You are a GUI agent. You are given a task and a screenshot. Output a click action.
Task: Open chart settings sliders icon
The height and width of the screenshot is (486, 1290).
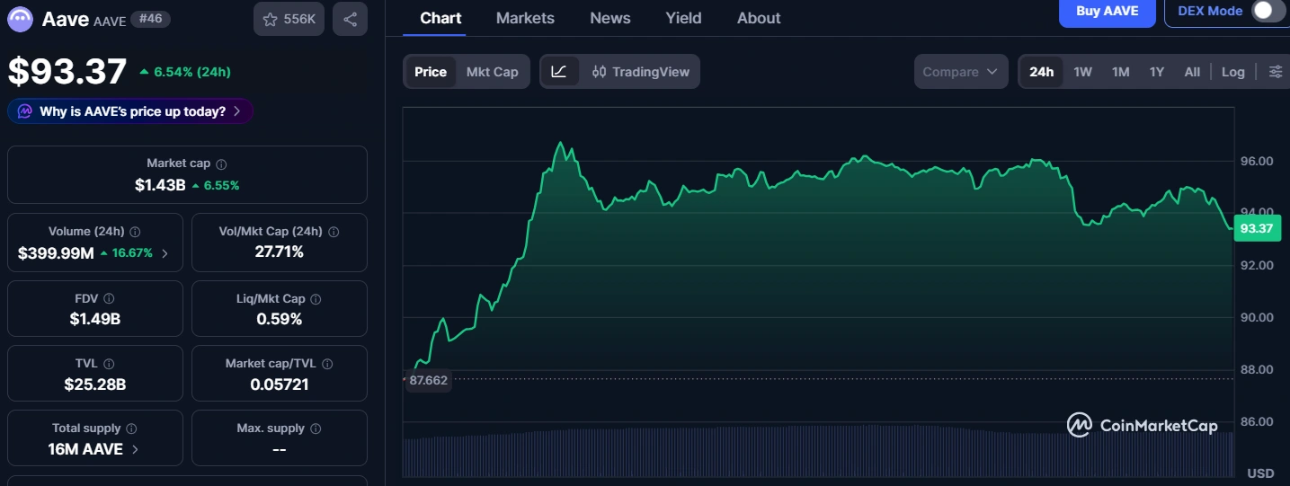click(1275, 72)
